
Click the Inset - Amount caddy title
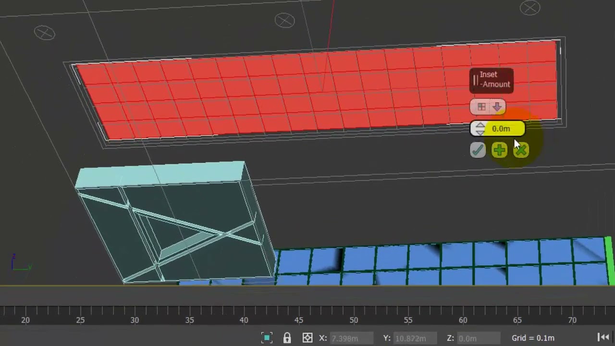(x=492, y=79)
